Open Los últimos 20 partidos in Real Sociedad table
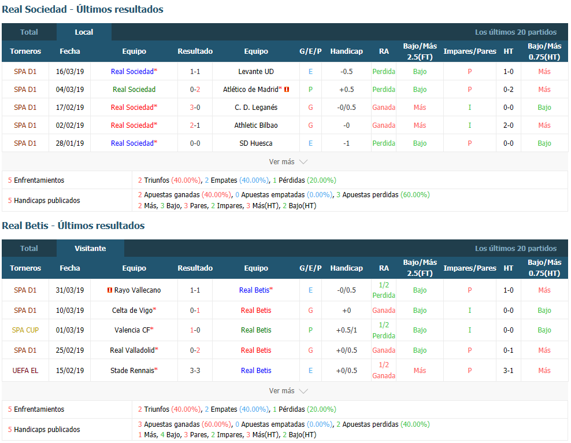 coord(516,32)
